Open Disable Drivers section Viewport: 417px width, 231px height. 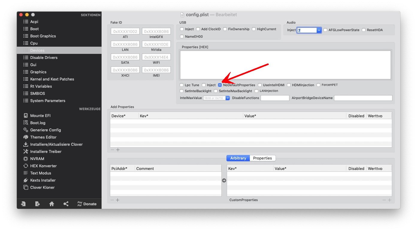point(44,57)
